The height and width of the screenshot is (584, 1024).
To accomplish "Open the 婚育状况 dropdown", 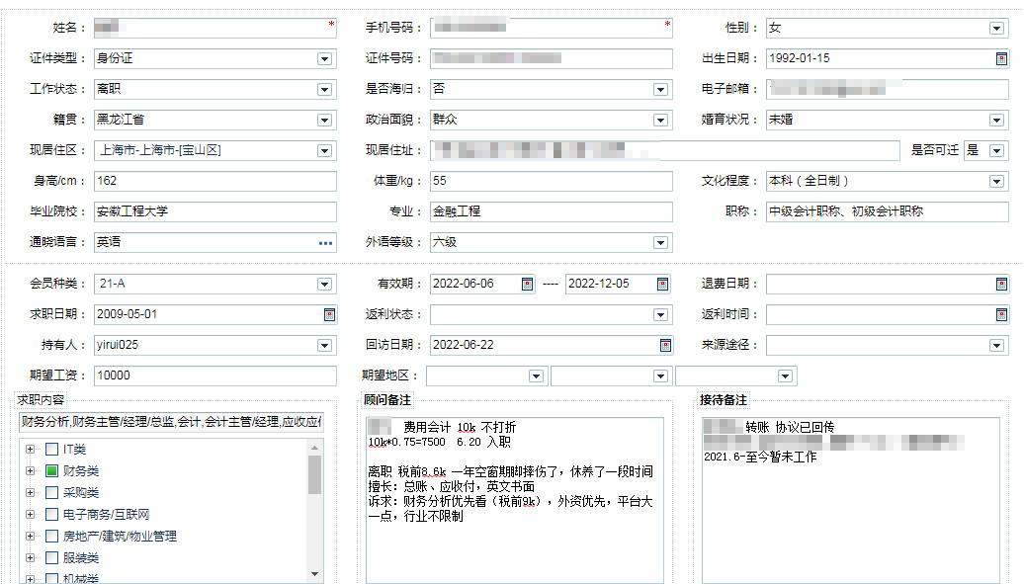I will pos(996,121).
